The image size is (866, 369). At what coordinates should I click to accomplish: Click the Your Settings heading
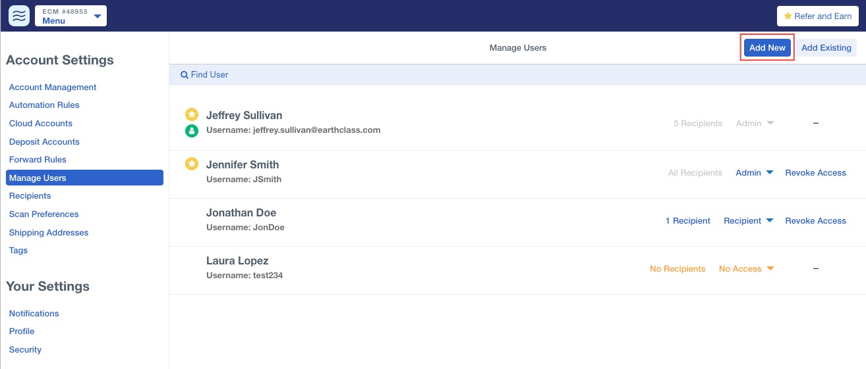(47, 286)
